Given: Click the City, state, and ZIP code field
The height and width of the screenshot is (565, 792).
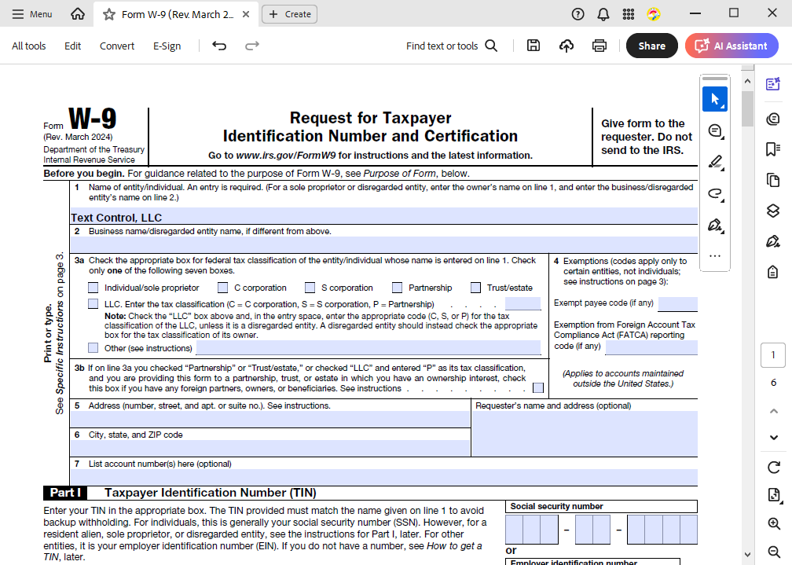Looking at the screenshot, I should pyautogui.click(x=270, y=448).
